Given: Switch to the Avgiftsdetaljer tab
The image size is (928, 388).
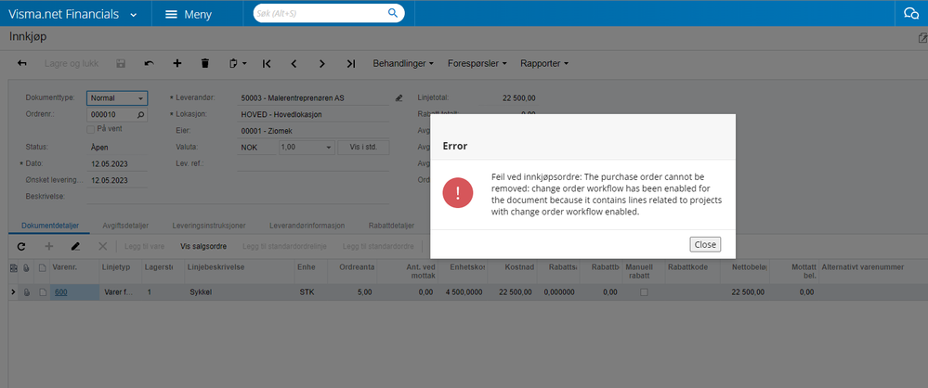Looking at the screenshot, I should coord(126,226).
